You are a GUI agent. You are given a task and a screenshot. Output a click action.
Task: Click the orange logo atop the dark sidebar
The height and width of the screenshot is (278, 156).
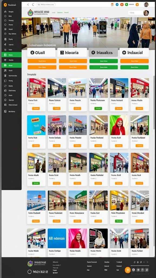tap(5, 5)
